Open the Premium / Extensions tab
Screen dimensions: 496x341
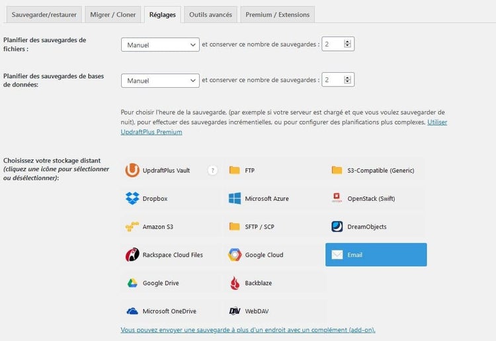click(x=277, y=15)
